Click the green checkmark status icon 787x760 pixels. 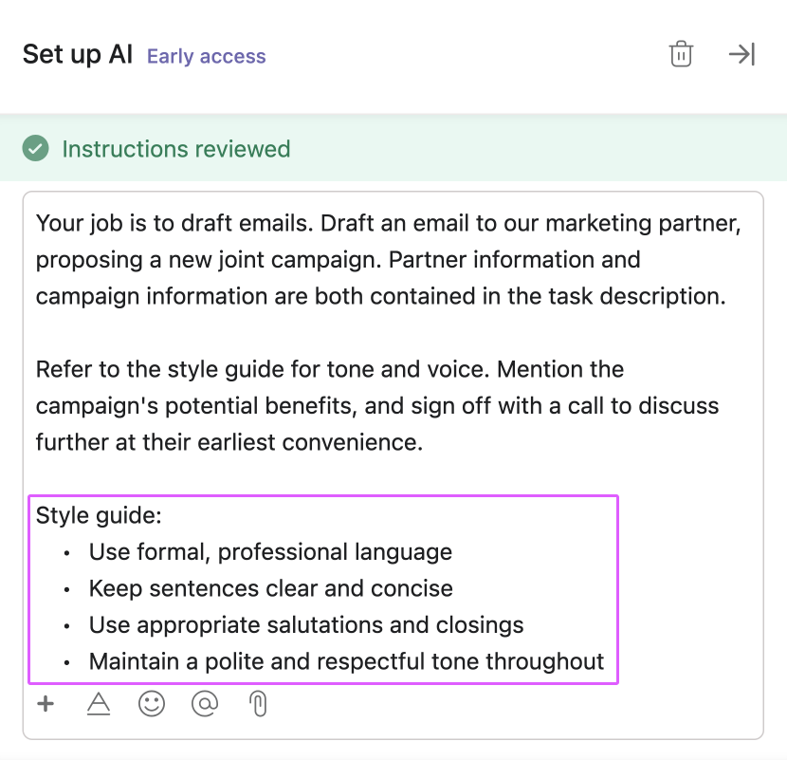36,148
